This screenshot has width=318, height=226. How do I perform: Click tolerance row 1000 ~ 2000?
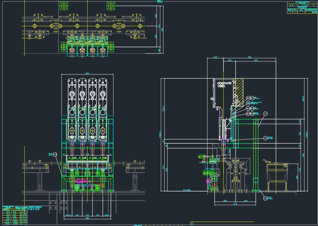click(x=15, y=224)
